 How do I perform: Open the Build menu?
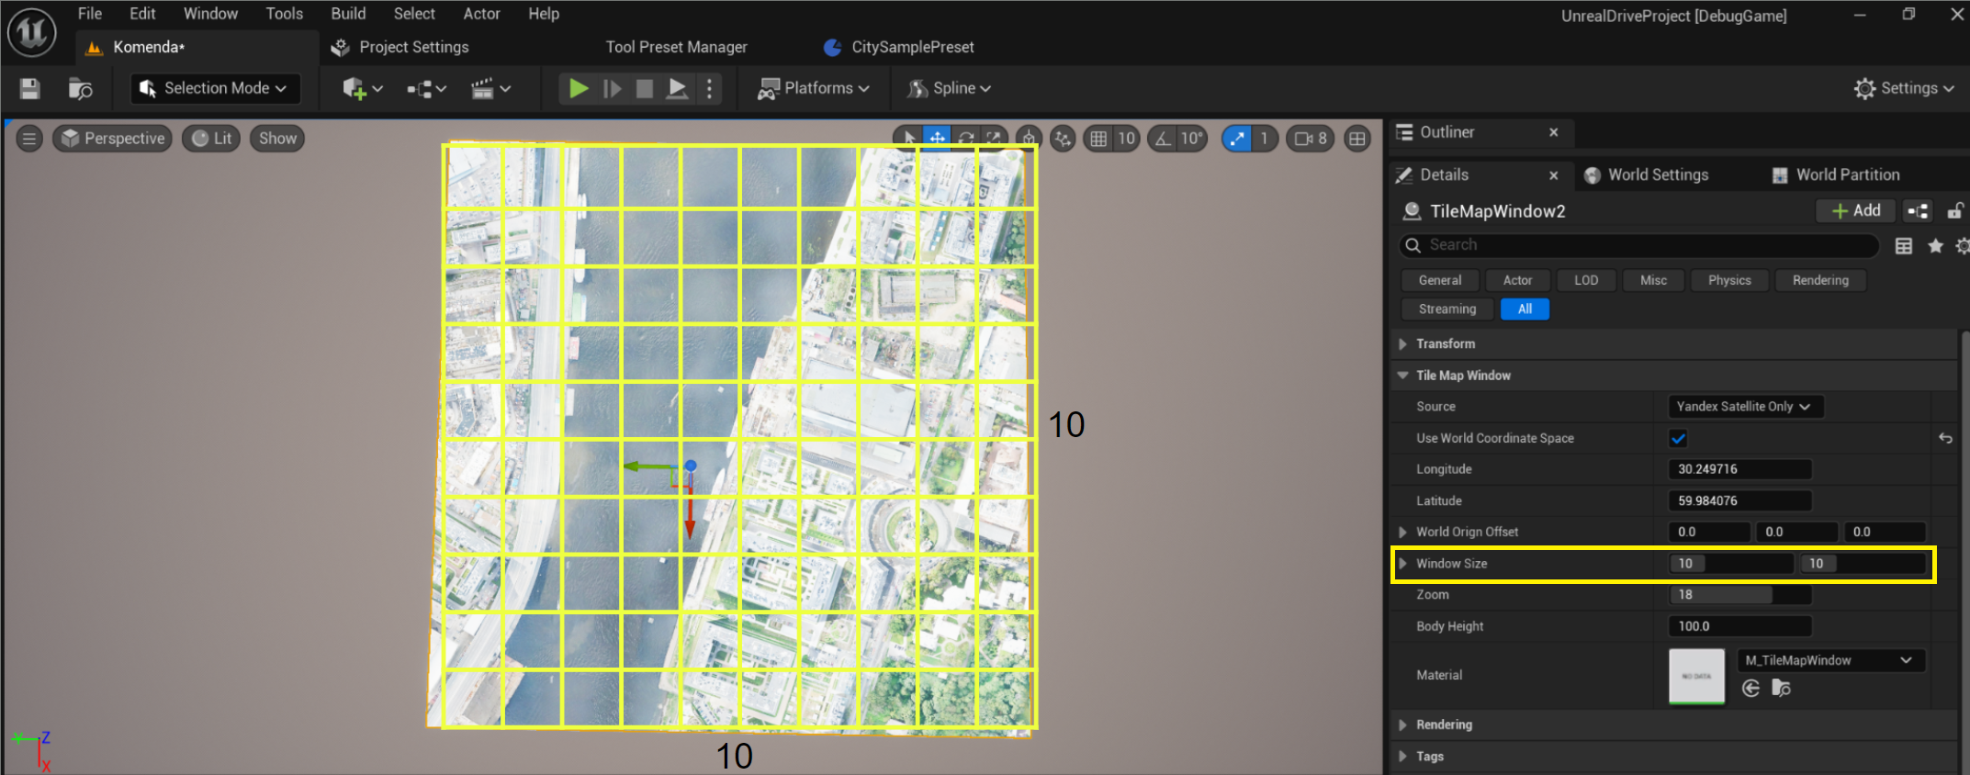(x=348, y=14)
